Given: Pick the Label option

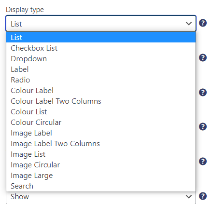Looking at the screenshot, I should 101,69.
